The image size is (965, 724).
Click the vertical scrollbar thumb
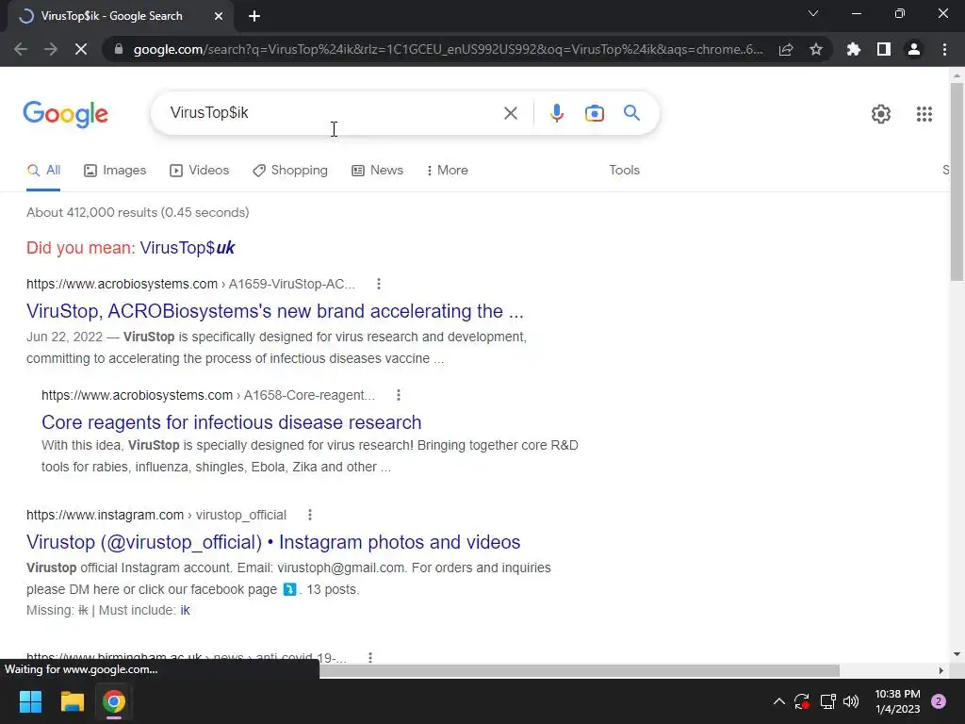(x=957, y=182)
